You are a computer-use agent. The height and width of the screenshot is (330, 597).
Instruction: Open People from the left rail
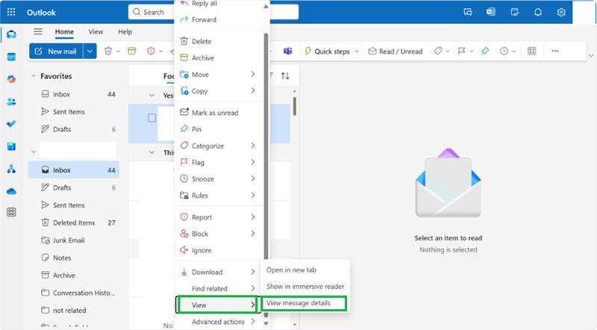(x=11, y=102)
